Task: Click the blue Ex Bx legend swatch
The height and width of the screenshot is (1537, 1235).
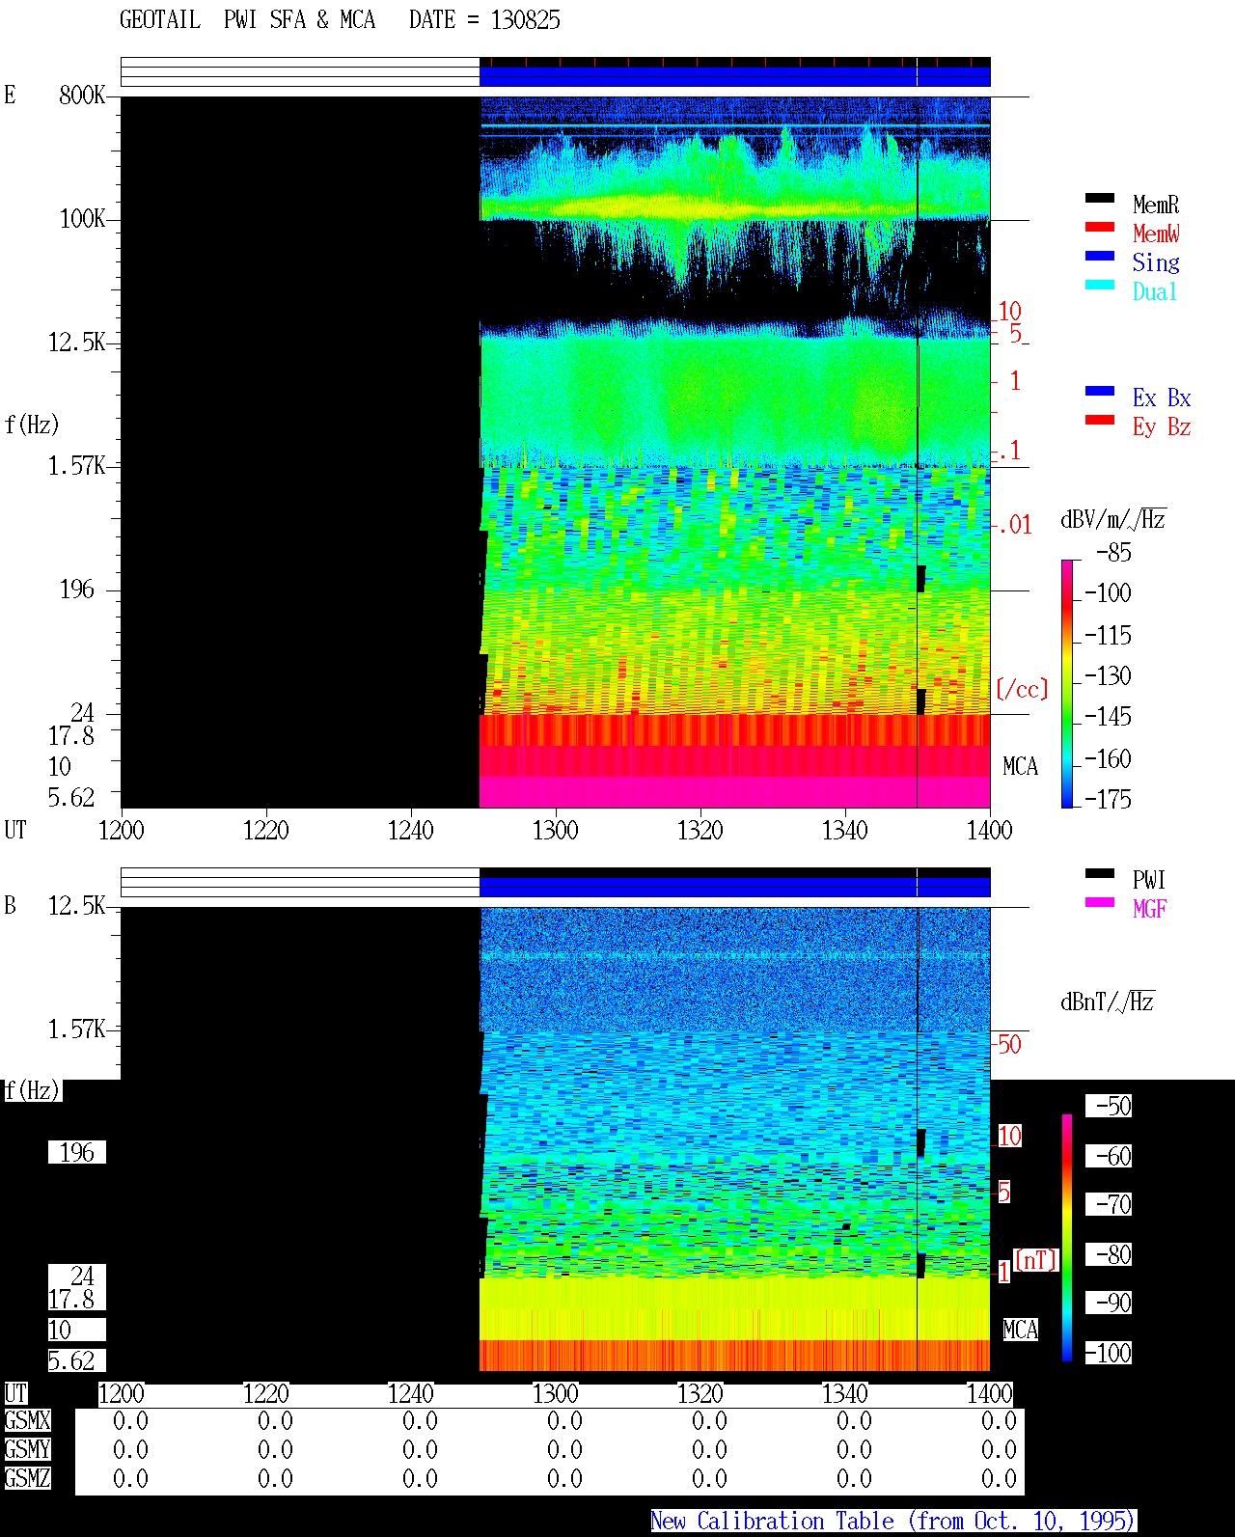Action: [x=1100, y=391]
